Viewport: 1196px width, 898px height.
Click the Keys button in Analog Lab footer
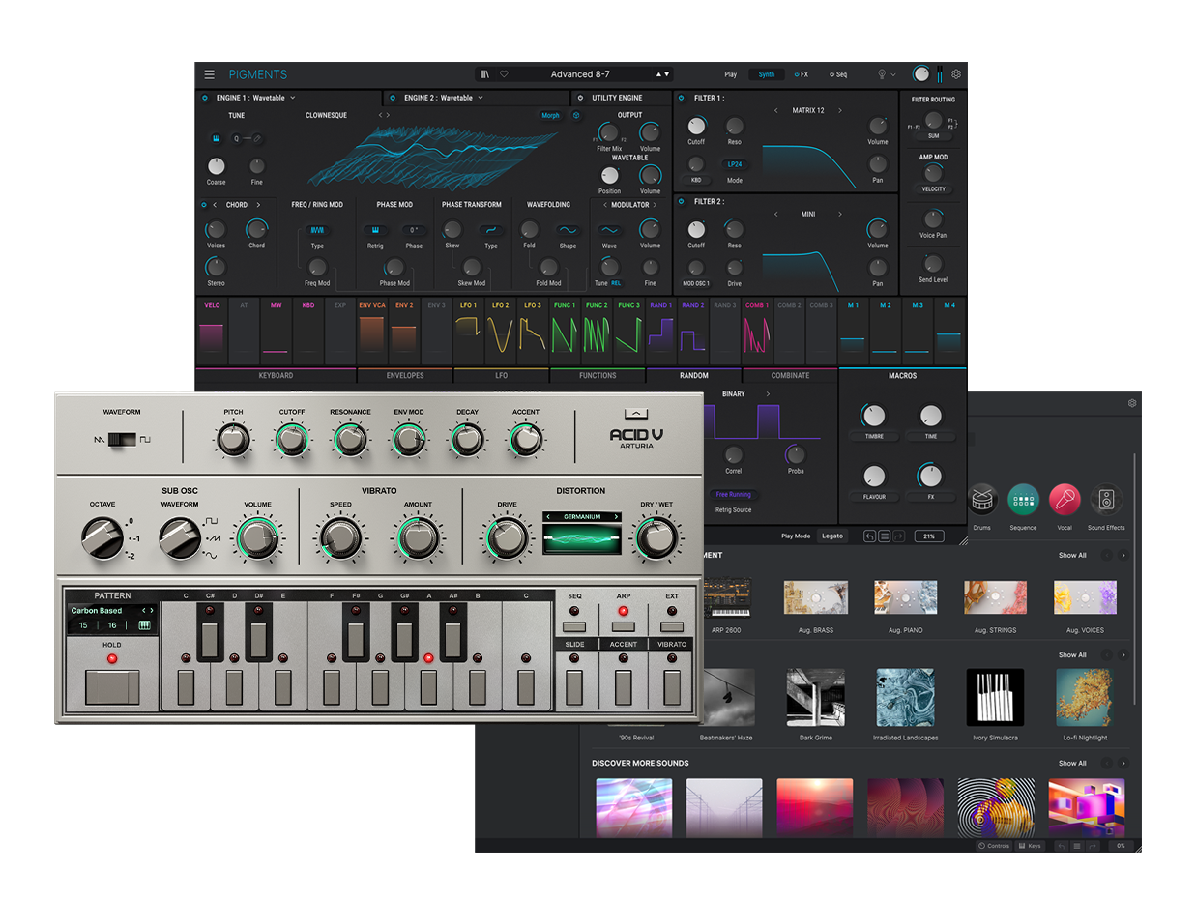[1030, 846]
